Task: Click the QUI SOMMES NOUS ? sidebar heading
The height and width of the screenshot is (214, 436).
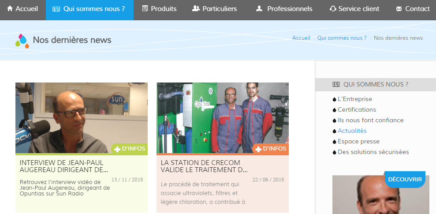Action: coord(376,84)
